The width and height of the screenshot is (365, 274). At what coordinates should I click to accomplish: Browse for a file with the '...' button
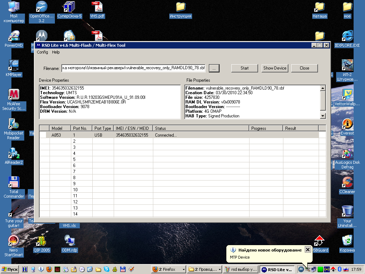point(214,68)
